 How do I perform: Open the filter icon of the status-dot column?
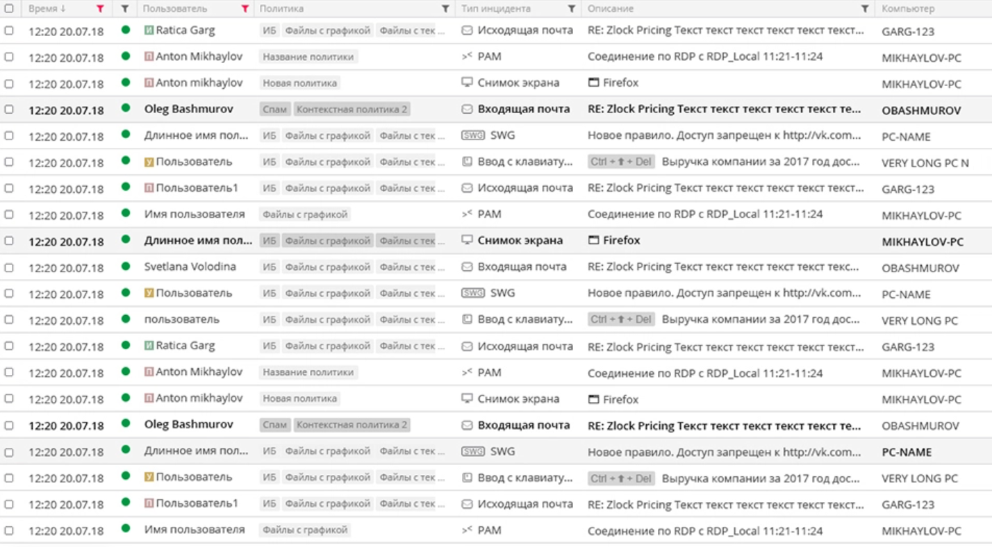click(x=124, y=9)
